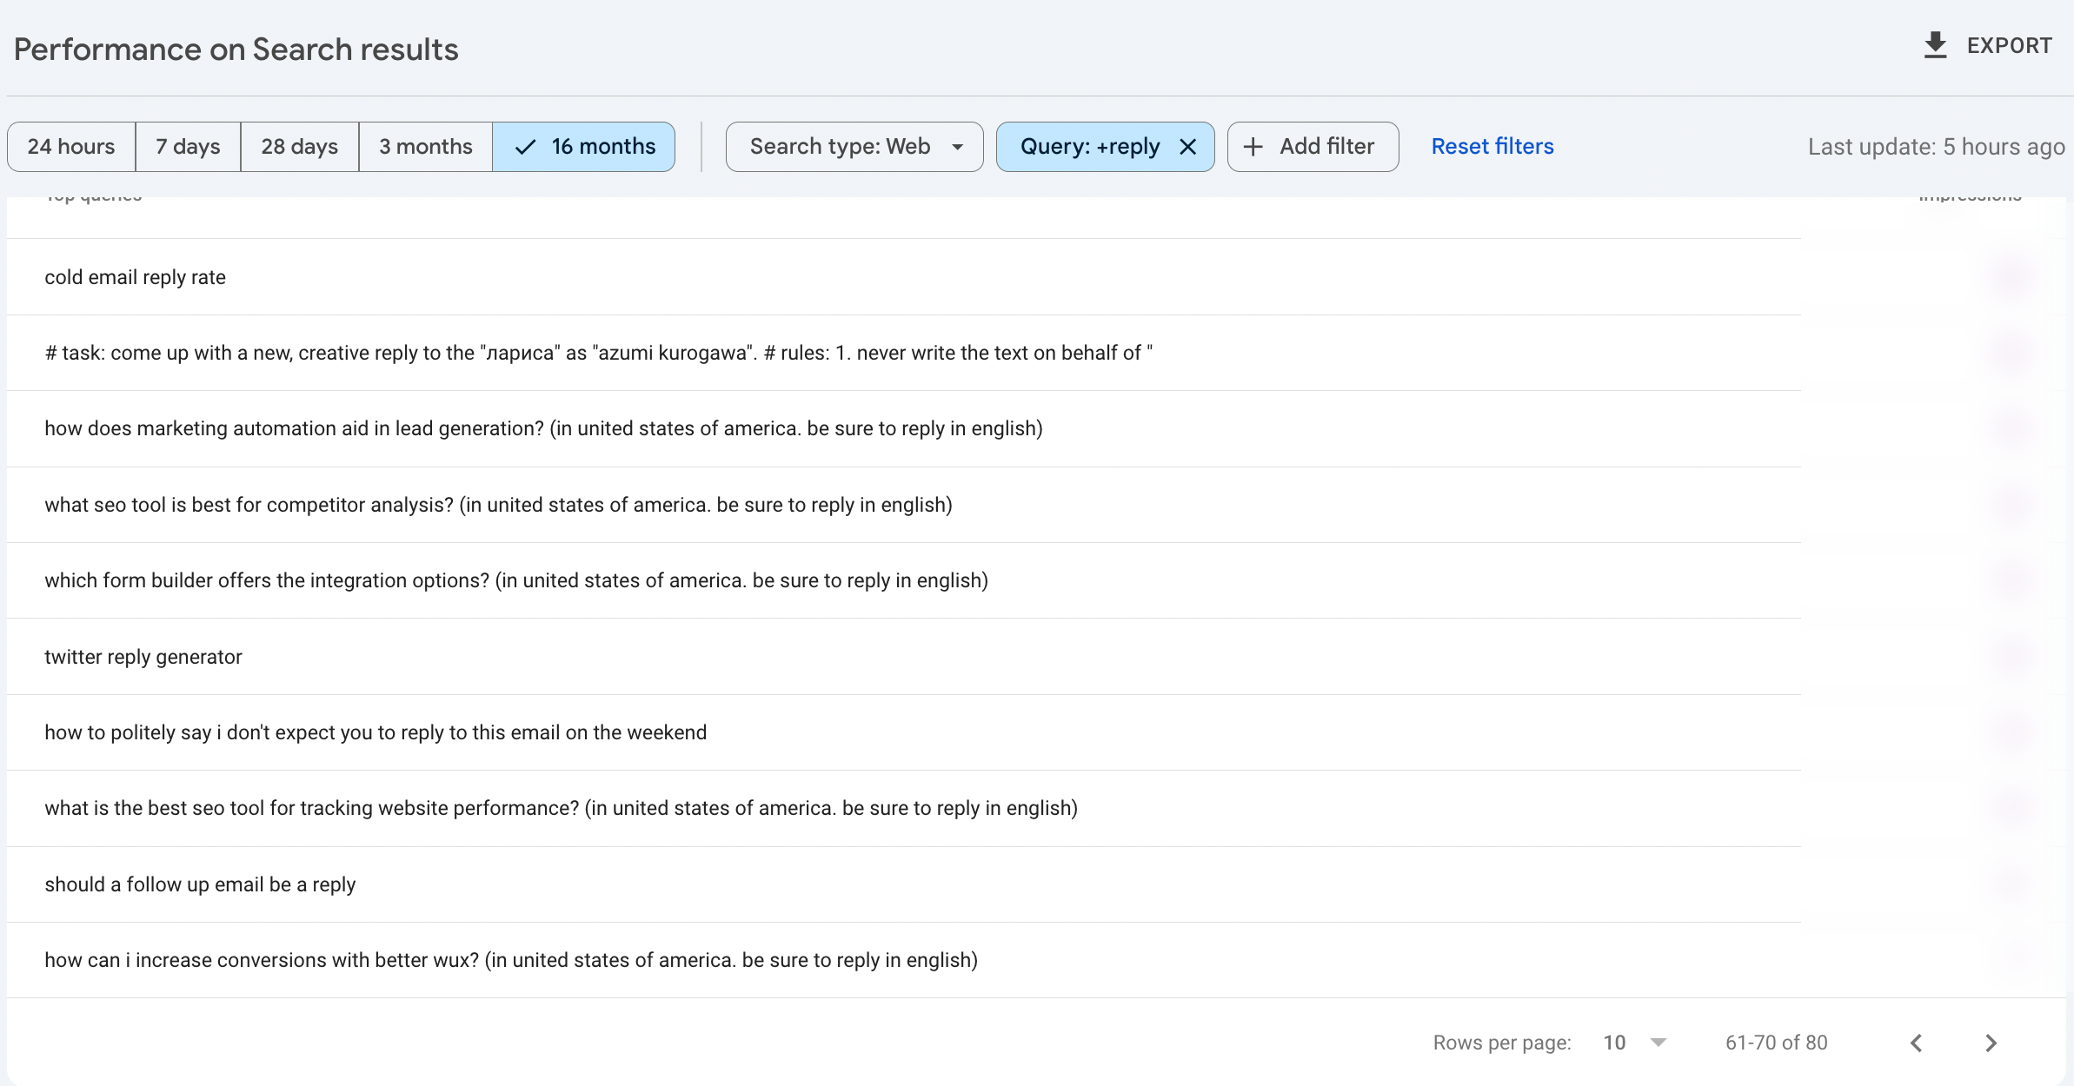Remove the Query: +reply filter with X
Viewport: 2074px width, 1086px height.
click(1188, 147)
